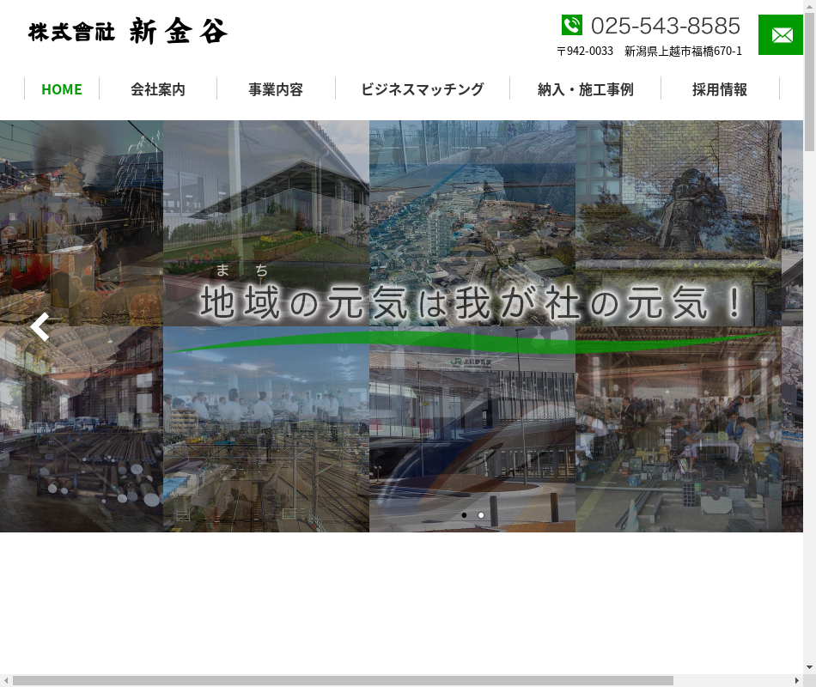Go to previous slide with left chevron
Screen dimensions: 816x687
point(40,327)
